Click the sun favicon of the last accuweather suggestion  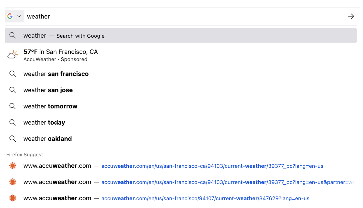(x=12, y=198)
